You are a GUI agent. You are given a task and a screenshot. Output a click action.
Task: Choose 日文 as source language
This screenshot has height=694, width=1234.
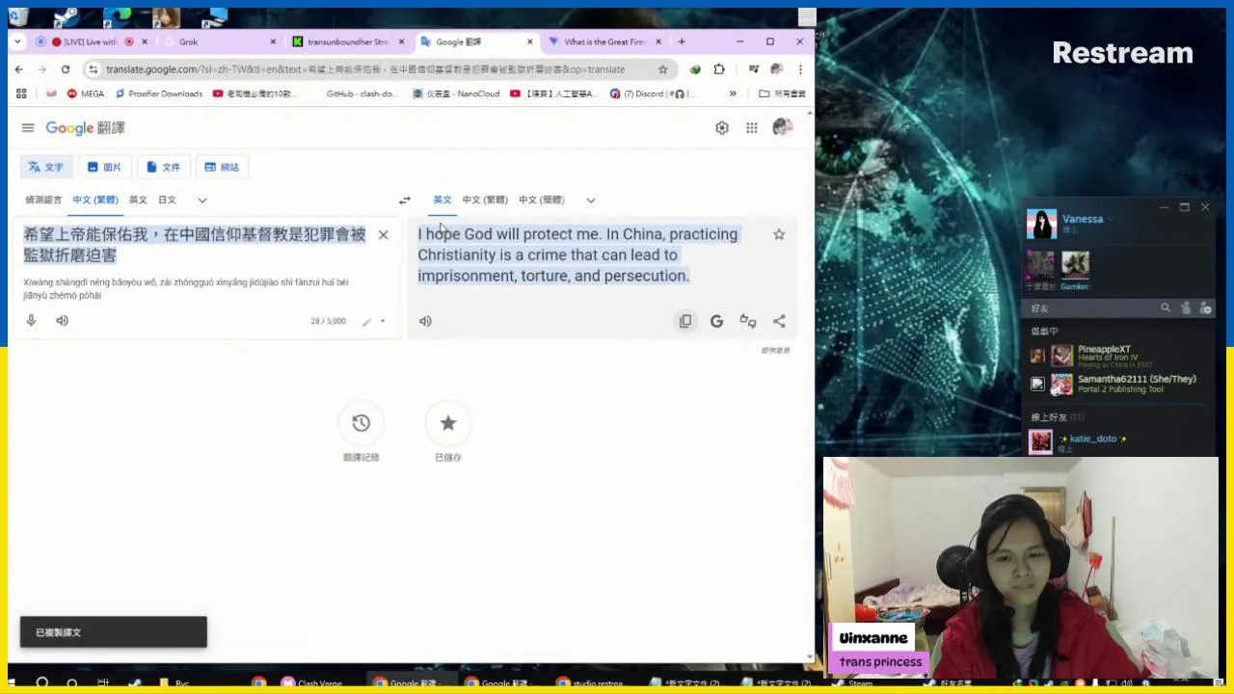pyautogui.click(x=167, y=200)
